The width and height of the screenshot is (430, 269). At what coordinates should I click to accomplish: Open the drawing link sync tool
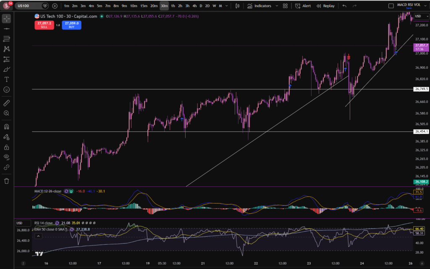(7, 167)
